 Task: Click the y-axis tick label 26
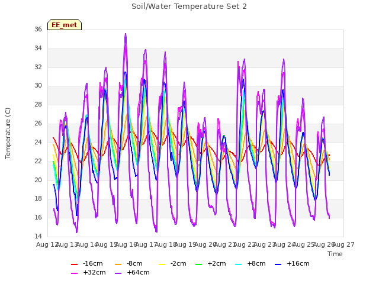[x=38, y=124]
